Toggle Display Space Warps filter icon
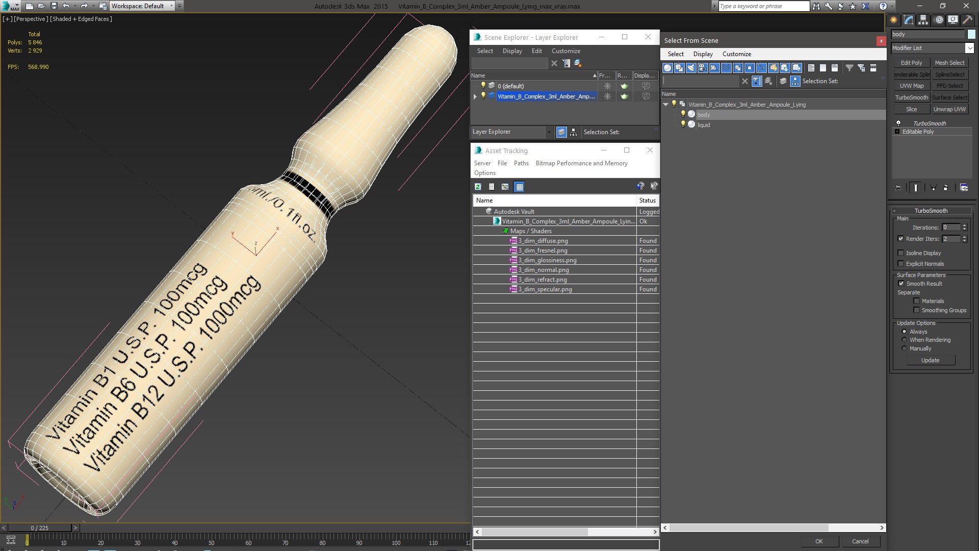This screenshot has width=979, height=551. pos(726,68)
